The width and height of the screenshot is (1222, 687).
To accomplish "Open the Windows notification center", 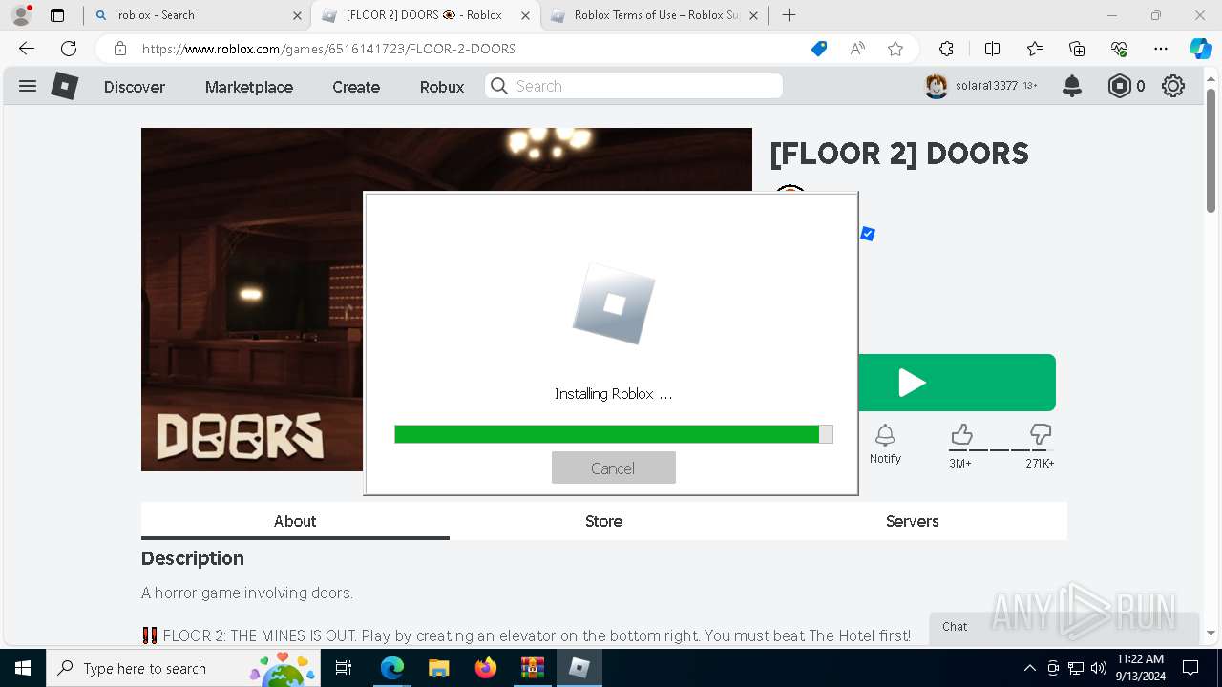I will tap(1190, 668).
